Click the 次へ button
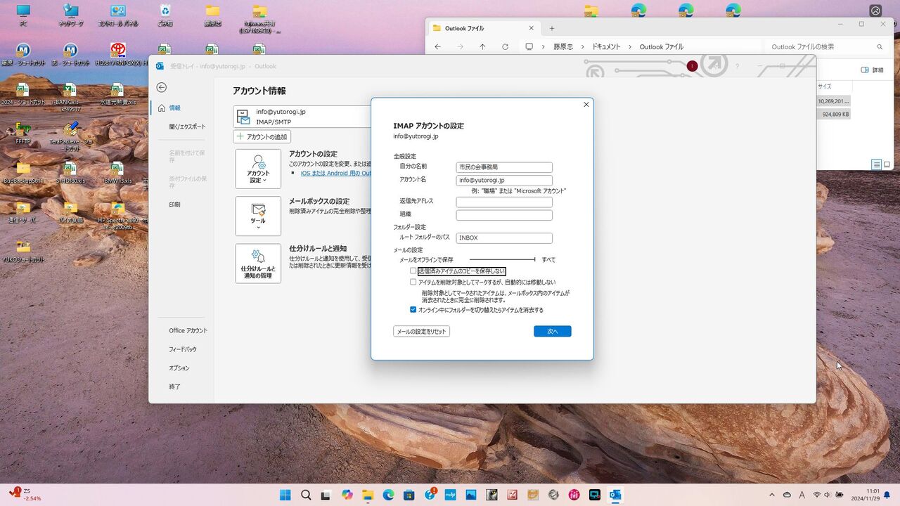Image resolution: width=900 pixels, height=506 pixels. (x=552, y=331)
